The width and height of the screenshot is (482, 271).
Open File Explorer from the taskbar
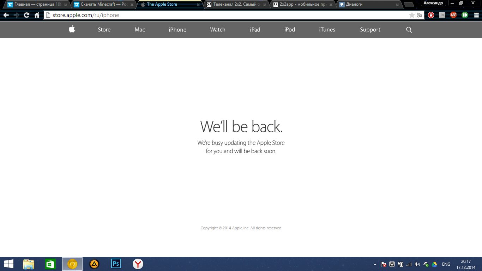[x=29, y=264]
